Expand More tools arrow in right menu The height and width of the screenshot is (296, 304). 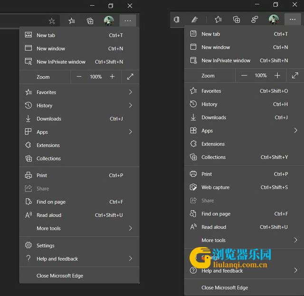295,240
